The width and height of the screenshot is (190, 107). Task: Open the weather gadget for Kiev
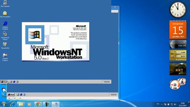coord(178,44)
